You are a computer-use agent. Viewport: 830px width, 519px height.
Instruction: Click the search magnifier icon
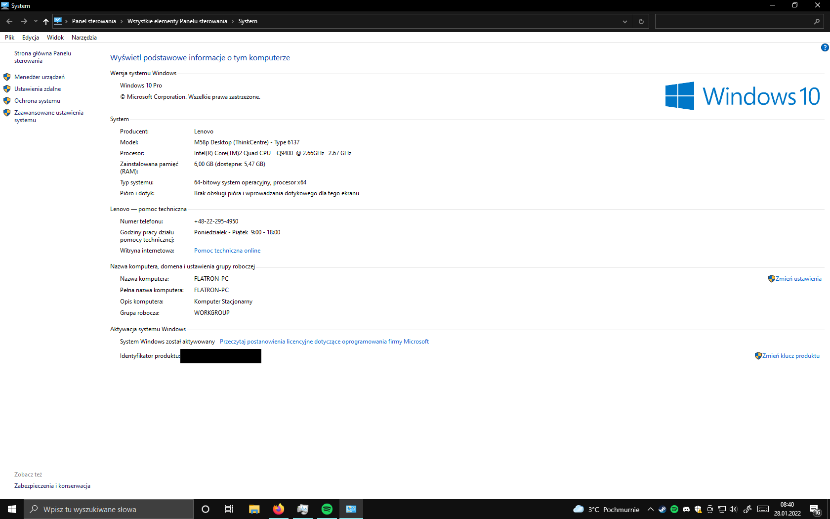pyautogui.click(x=817, y=21)
